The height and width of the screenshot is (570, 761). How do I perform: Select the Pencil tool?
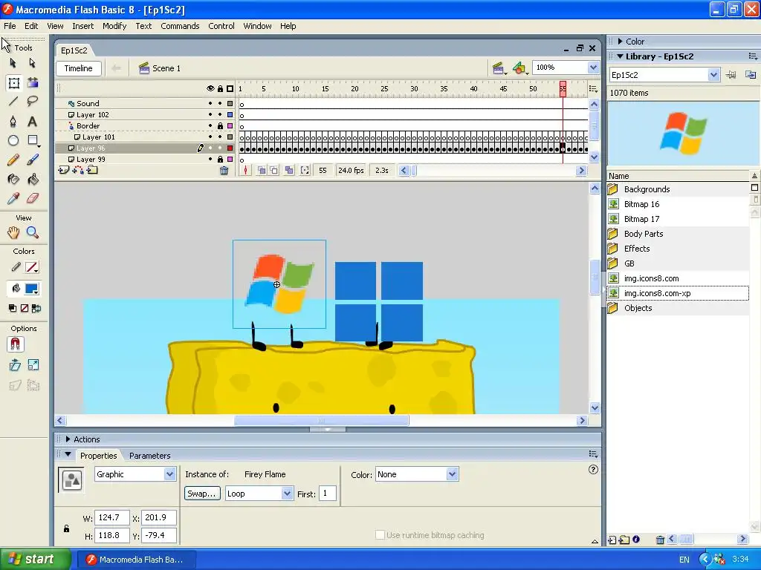(x=13, y=160)
